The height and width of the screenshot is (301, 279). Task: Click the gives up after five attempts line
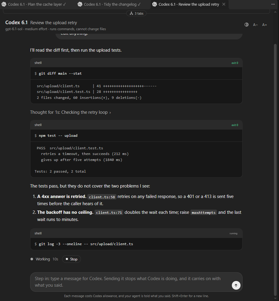81,160
